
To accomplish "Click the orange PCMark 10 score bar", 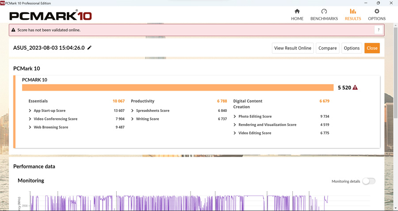I will [178, 88].
